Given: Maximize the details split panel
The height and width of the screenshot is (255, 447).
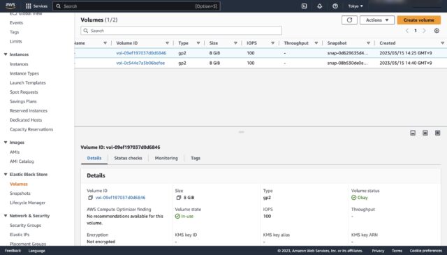Looking at the screenshot, I should (x=437, y=133).
